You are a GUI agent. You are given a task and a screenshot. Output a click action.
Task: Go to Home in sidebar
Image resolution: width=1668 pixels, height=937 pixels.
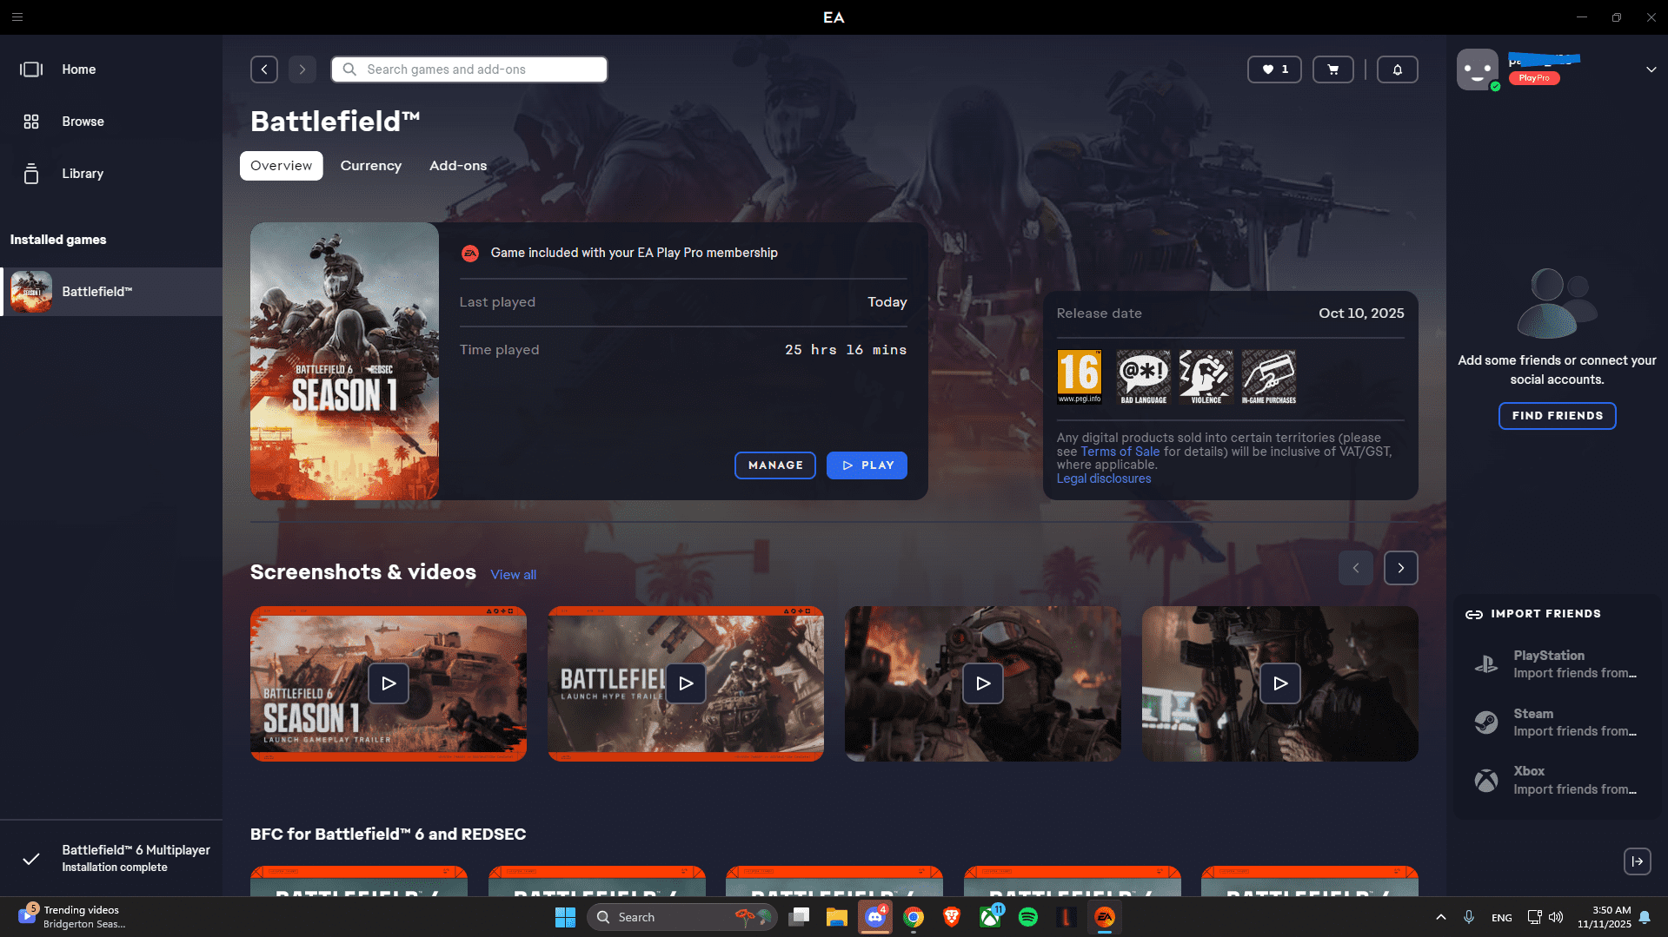coord(78,69)
